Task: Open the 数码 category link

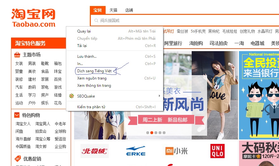Action: [32, 87]
